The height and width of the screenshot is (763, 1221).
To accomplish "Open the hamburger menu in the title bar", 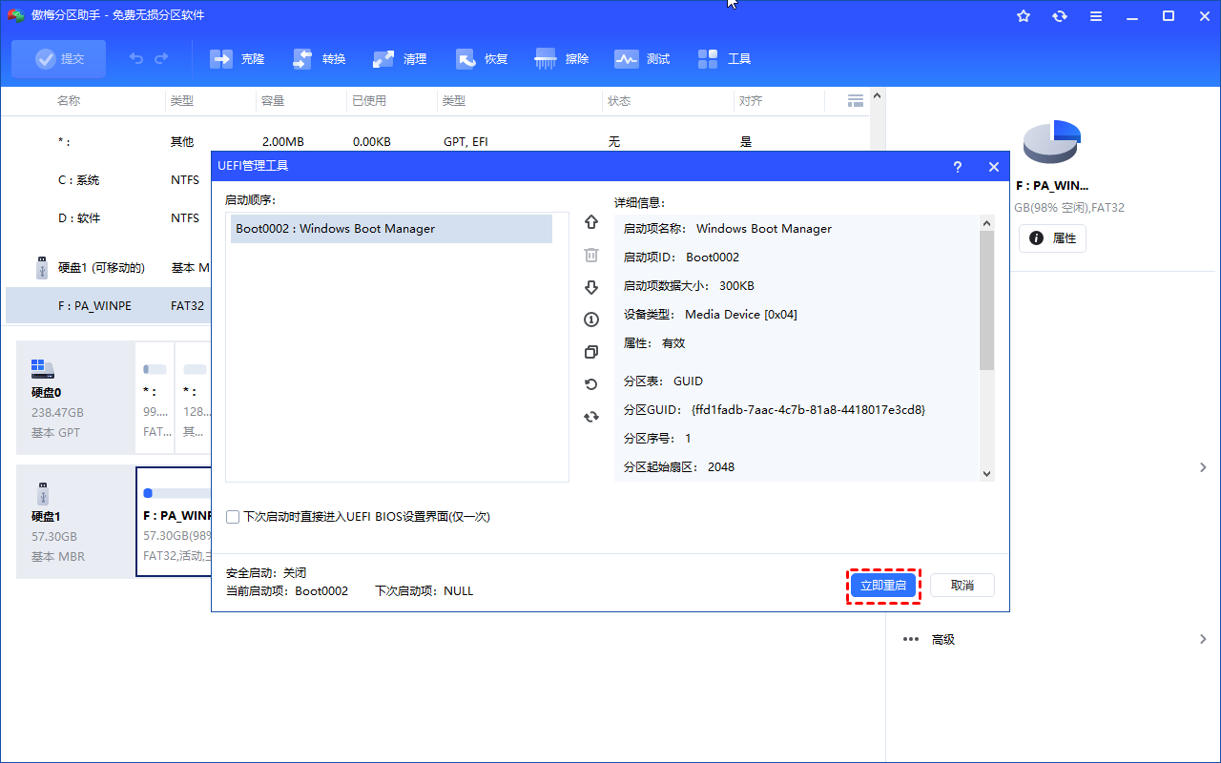I will 1096,16.
